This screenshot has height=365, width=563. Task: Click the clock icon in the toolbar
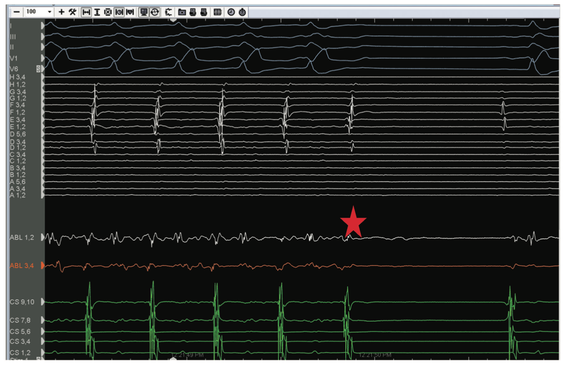[x=231, y=12]
